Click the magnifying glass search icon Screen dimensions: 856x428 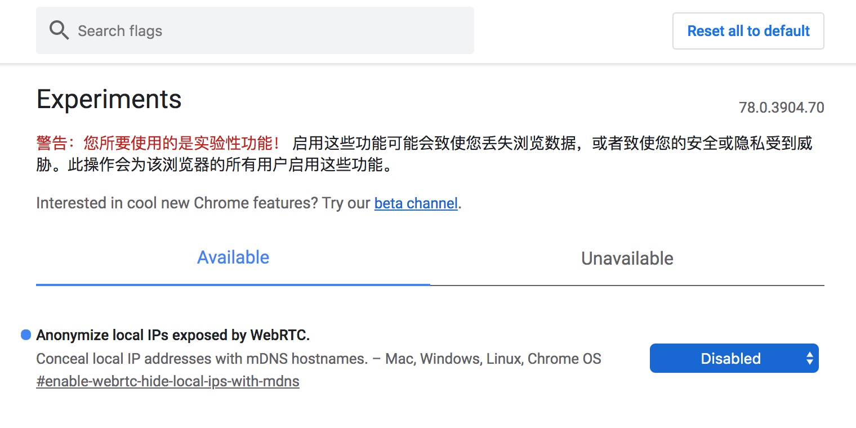pyautogui.click(x=59, y=30)
